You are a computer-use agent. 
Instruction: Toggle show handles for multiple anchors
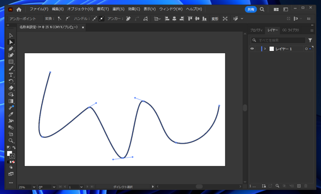click(x=94, y=19)
